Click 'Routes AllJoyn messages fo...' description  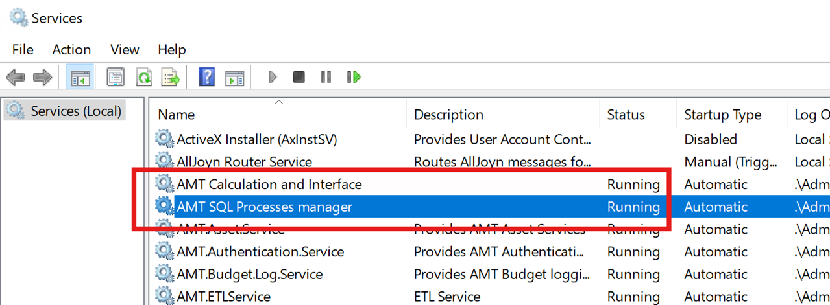pos(502,162)
